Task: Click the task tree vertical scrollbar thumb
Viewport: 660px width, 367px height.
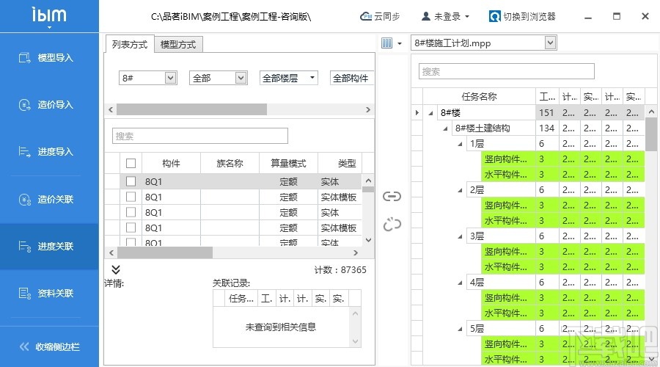Action: [x=651, y=134]
